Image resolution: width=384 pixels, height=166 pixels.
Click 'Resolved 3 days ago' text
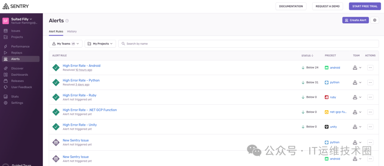[76, 85]
